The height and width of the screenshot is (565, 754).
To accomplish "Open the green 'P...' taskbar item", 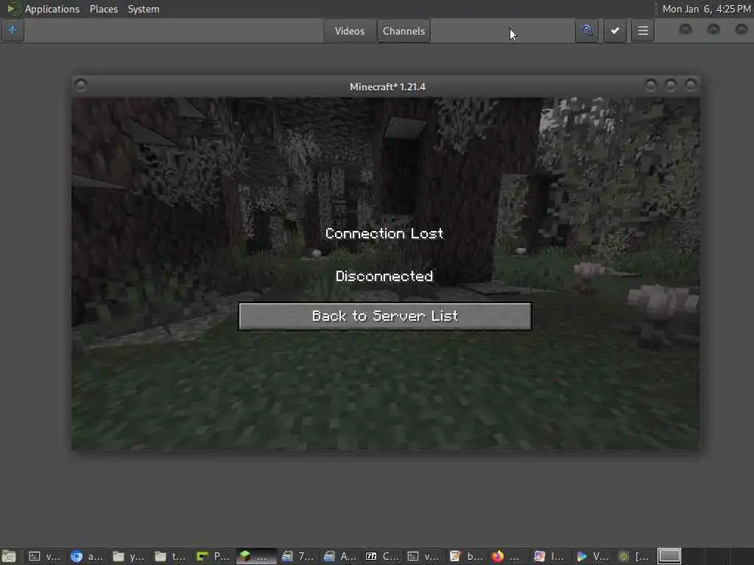I will point(213,556).
